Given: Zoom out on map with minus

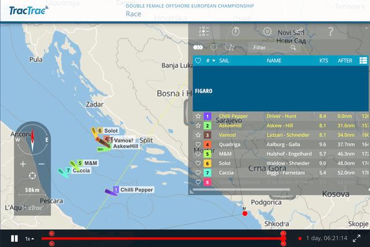Looking at the screenshot, I should pos(41,164).
